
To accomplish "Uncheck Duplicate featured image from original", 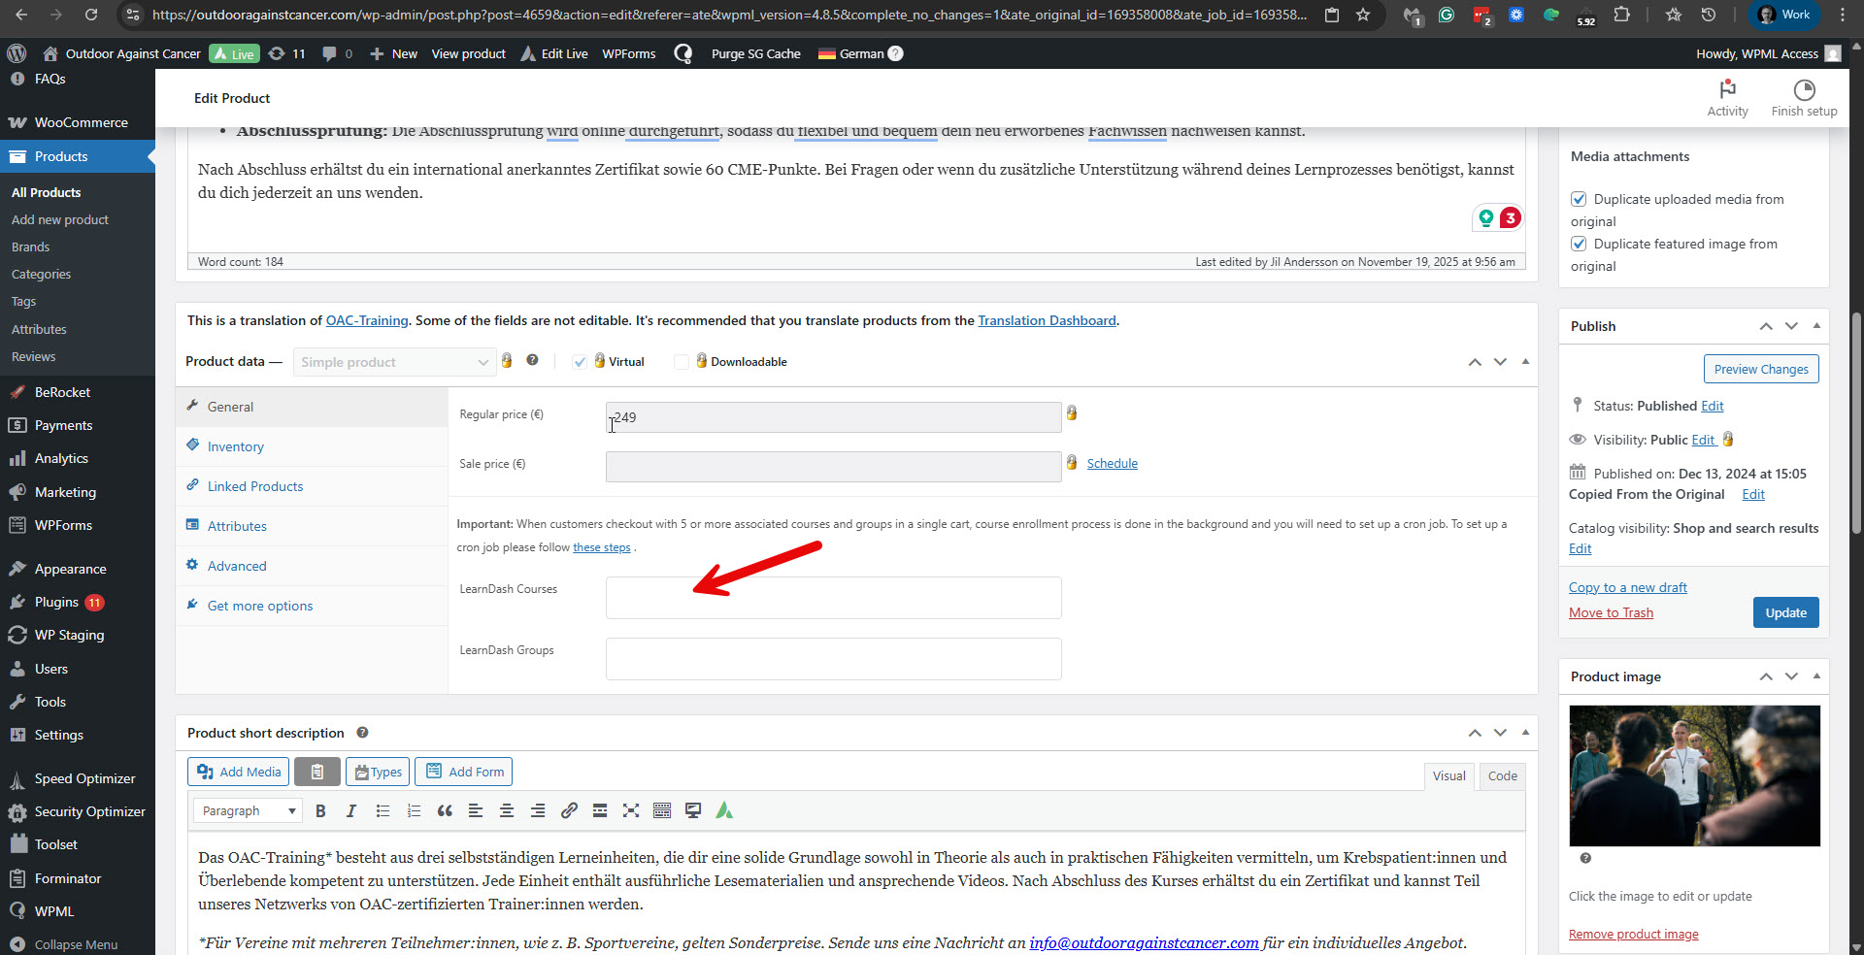I will [x=1579, y=244].
